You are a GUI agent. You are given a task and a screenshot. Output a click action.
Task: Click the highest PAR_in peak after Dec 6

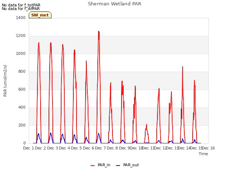(98, 31)
